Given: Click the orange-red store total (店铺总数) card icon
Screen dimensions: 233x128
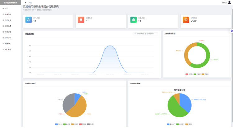Looking at the screenshot, I should [81, 20].
